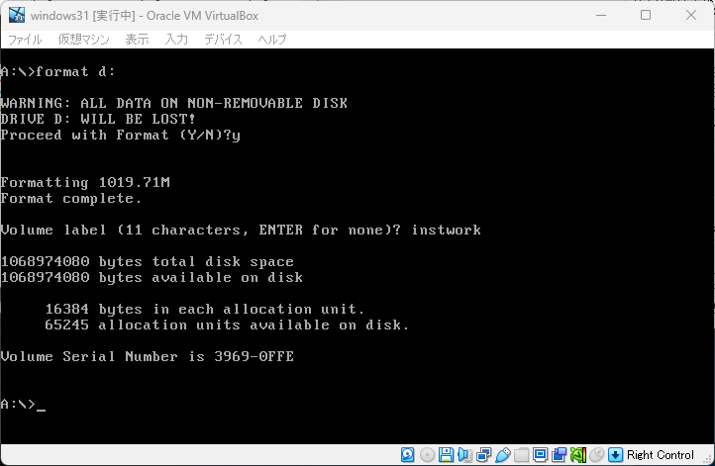
Task: Minimize the VirtualBox window
Action: [601, 15]
